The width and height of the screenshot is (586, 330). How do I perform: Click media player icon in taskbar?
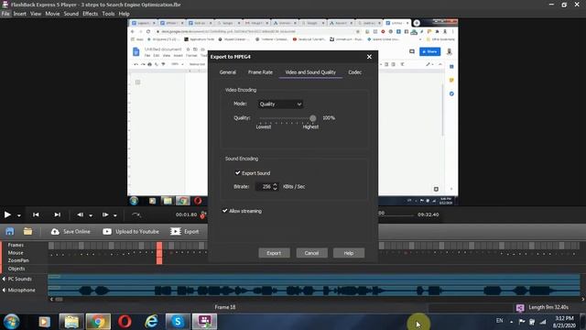coord(45,322)
